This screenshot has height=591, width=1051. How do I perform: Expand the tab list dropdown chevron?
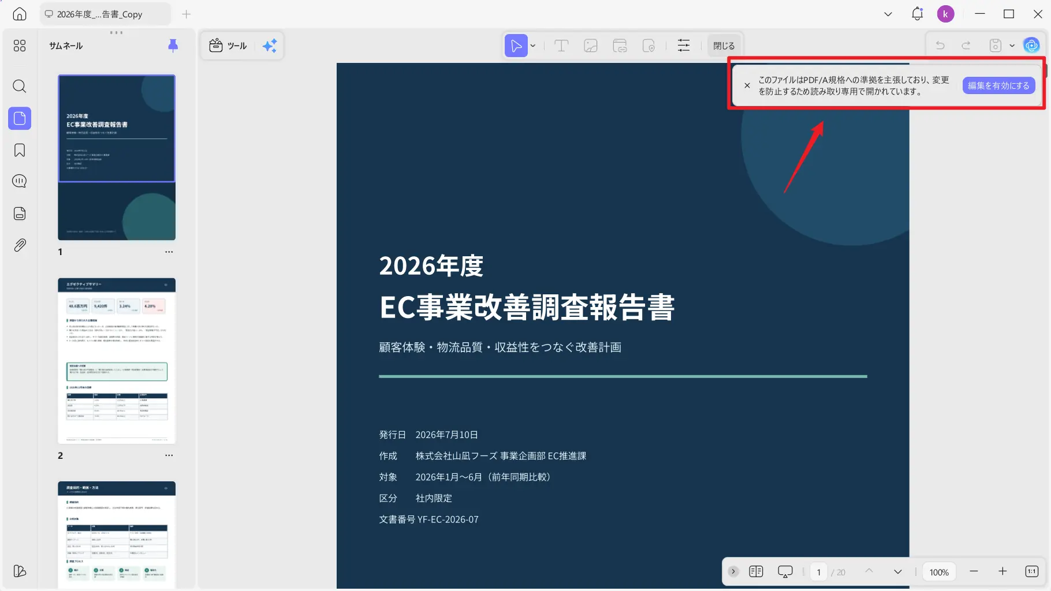pos(888,14)
